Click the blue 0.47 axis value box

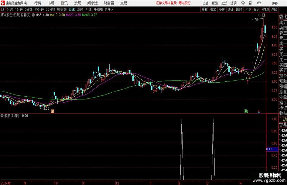(272, 149)
